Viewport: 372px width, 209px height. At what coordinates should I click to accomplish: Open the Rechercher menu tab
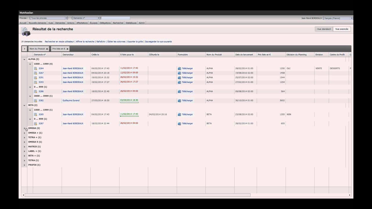pos(118,23)
